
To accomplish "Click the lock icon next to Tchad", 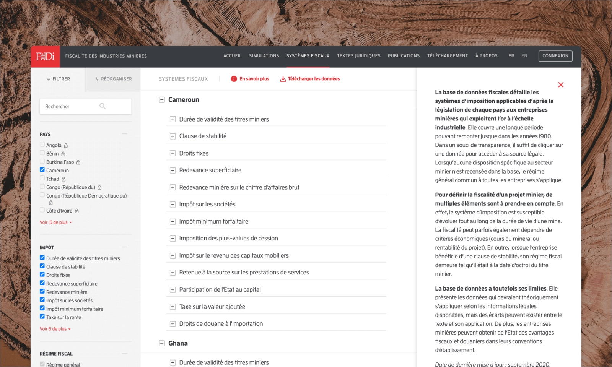I will (x=63, y=179).
